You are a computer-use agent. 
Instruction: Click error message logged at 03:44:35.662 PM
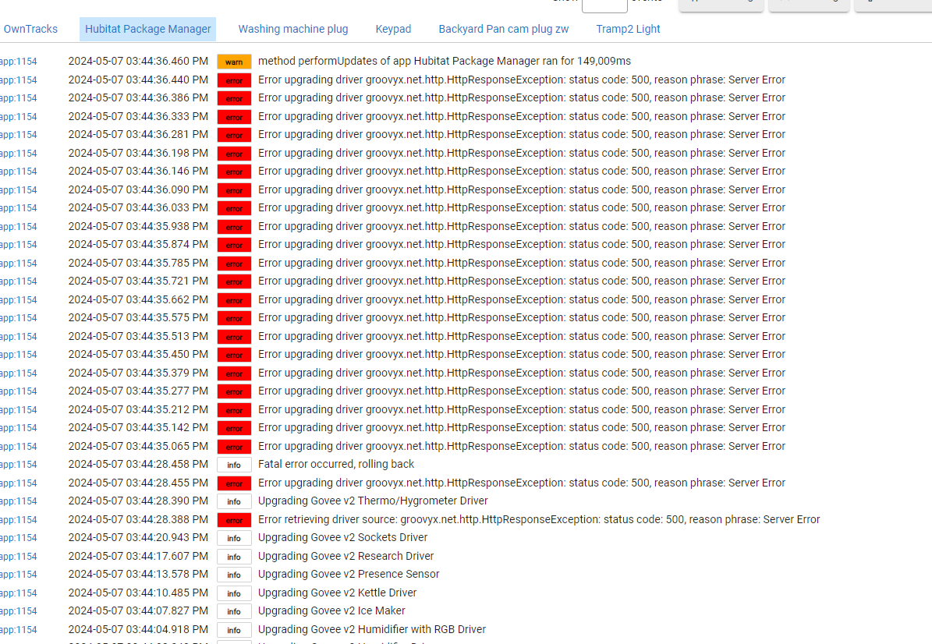click(521, 299)
